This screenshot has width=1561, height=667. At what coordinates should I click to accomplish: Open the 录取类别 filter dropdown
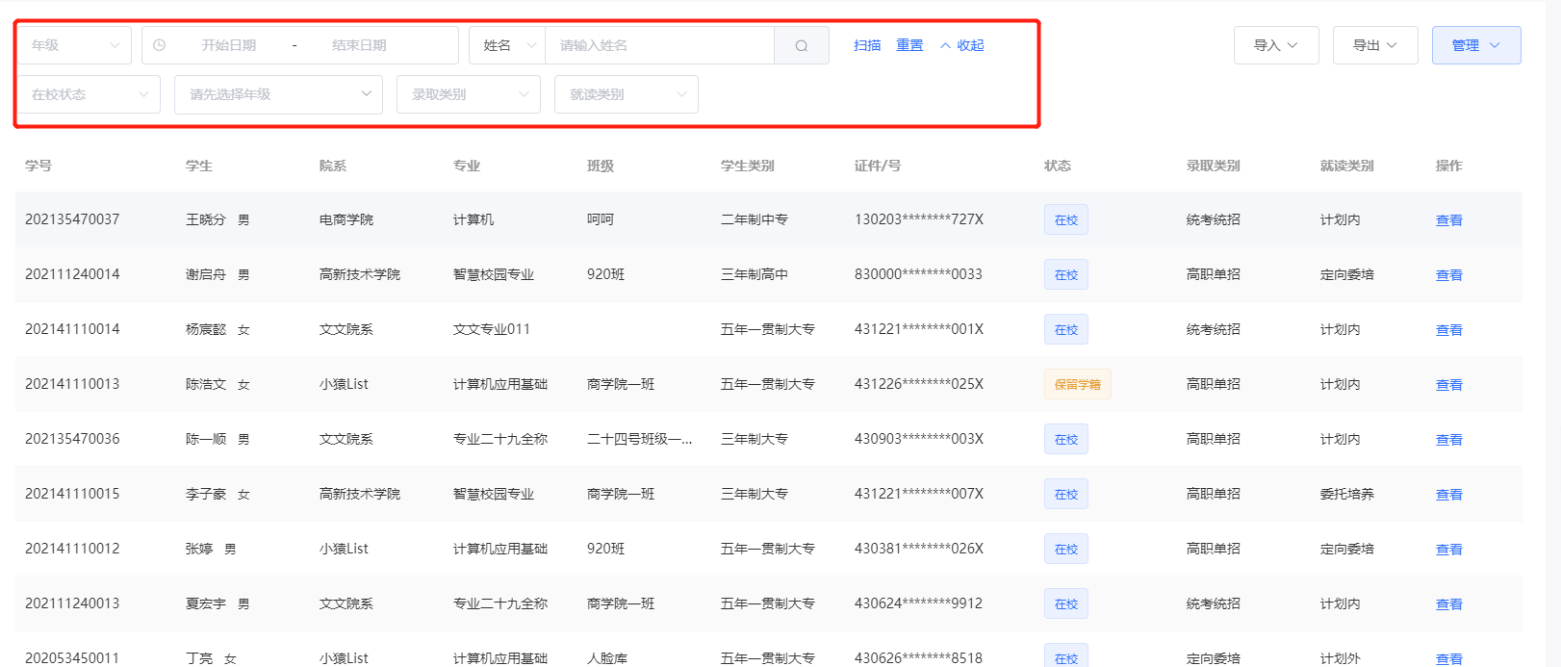click(468, 94)
